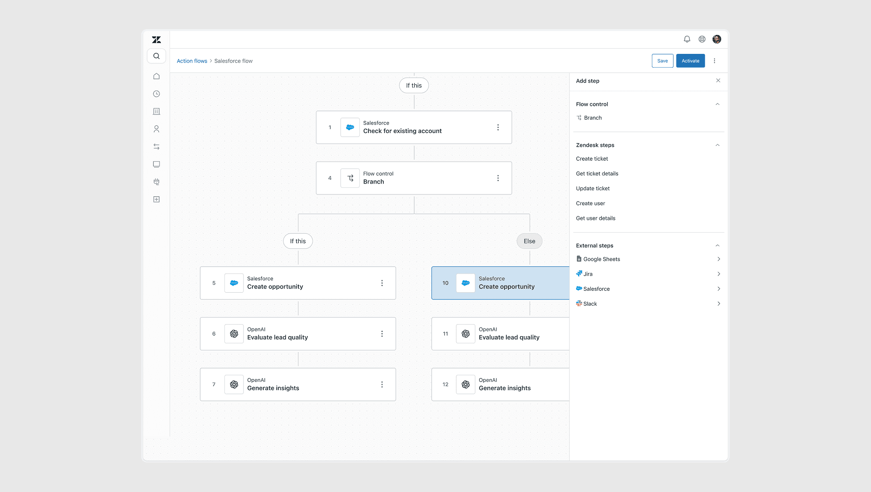
Task: Add a Branch flow control step
Action: click(589, 118)
